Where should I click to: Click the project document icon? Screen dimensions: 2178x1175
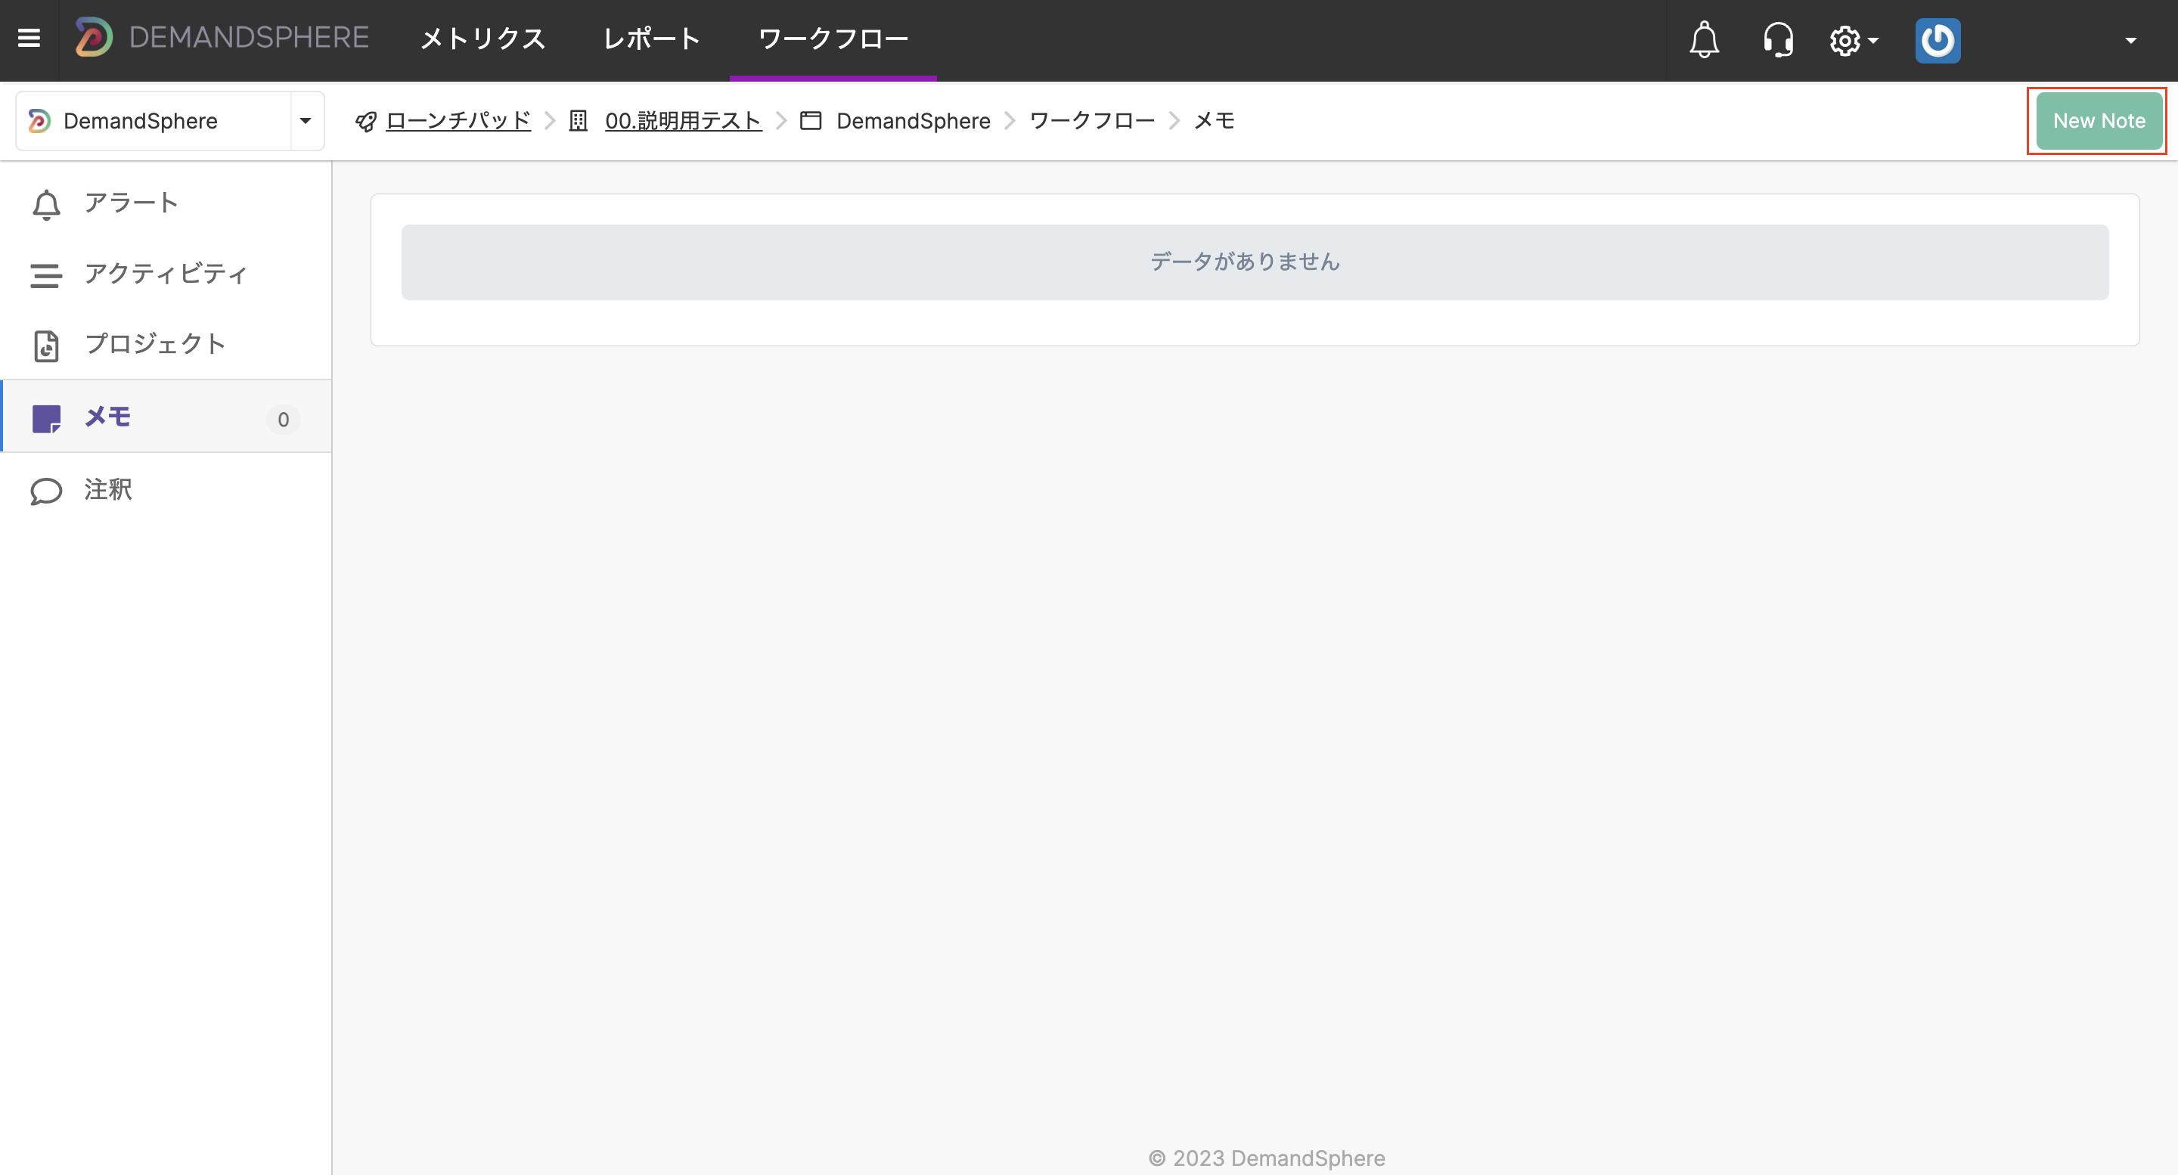point(45,346)
